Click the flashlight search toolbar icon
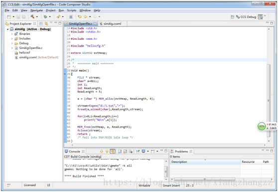 click(x=58, y=16)
